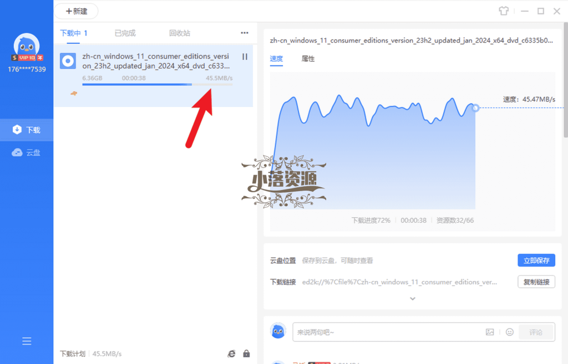Open 云盘 cloud drive in sidebar
The height and width of the screenshot is (364, 568).
[x=27, y=152]
